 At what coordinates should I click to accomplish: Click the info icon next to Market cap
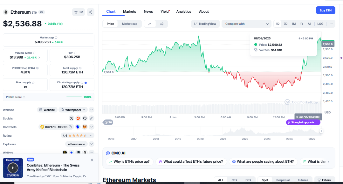tap(56, 37)
